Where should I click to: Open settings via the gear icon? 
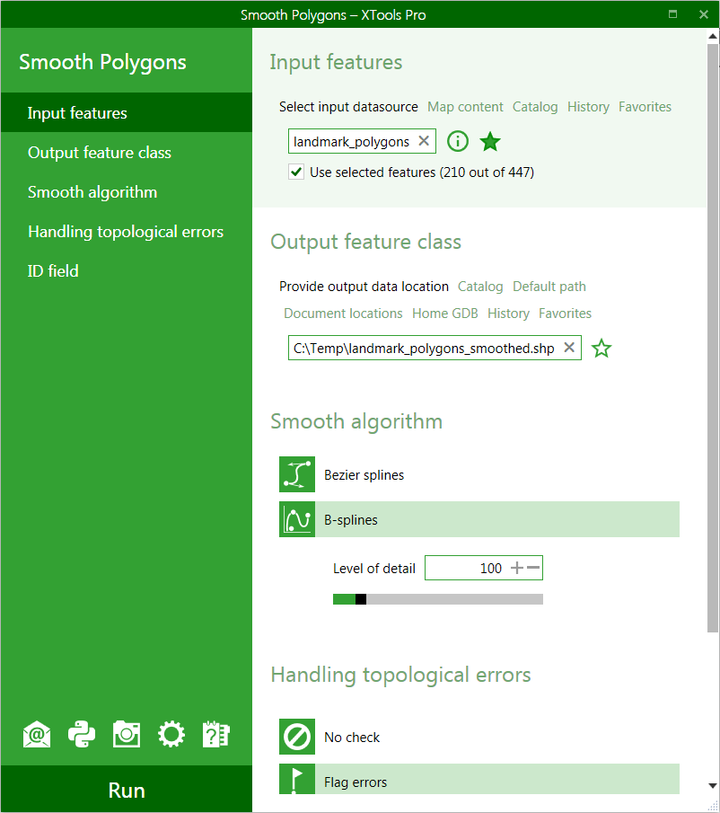[x=171, y=735]
